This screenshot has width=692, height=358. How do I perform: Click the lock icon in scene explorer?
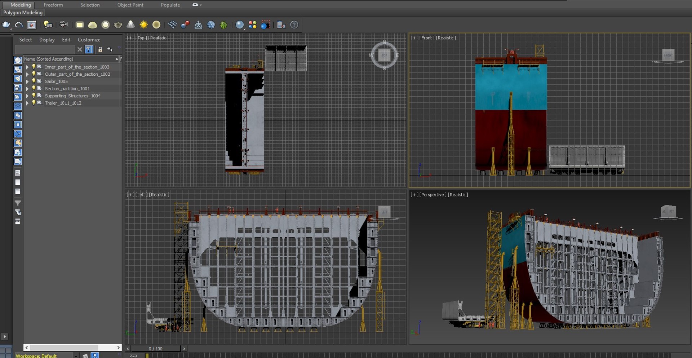coord(100,49)
